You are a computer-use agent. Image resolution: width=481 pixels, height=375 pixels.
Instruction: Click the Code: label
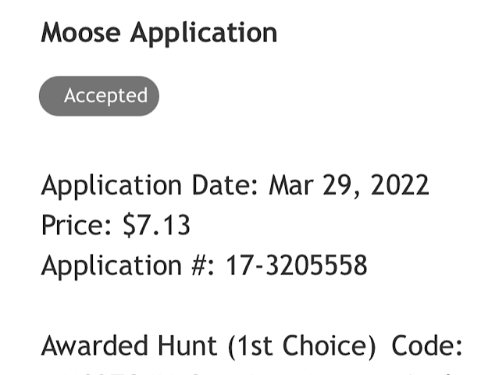coord(426,345)
